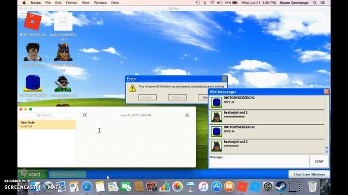This screenshot has width=348, height=195.
Task: Click Clear Error Windows button
Action: pos(309,174)
